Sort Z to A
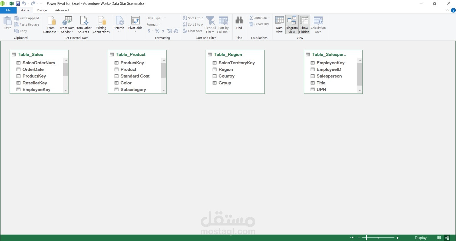Viewport: 456px width, 241px height. pos(193,24)
